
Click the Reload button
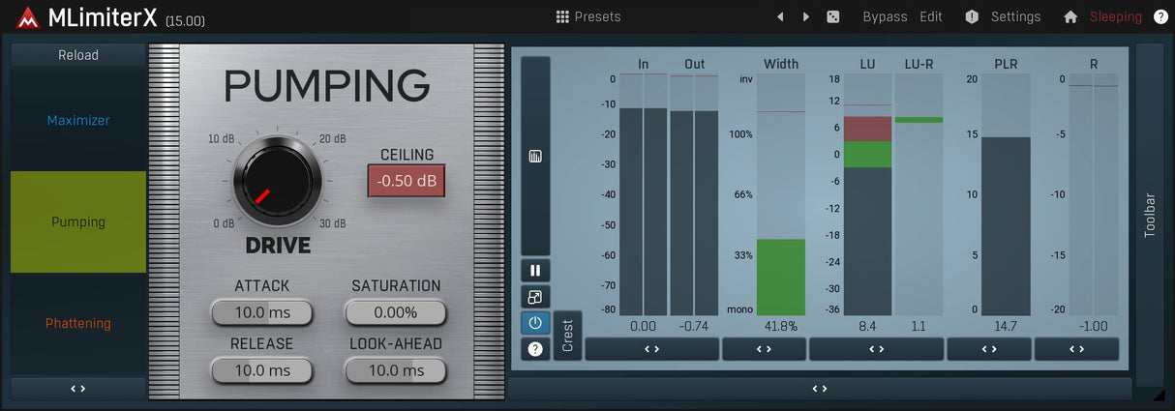pos(78,55)
